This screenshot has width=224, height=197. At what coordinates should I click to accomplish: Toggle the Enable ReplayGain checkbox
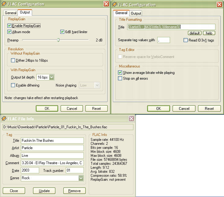pos(9,26)
